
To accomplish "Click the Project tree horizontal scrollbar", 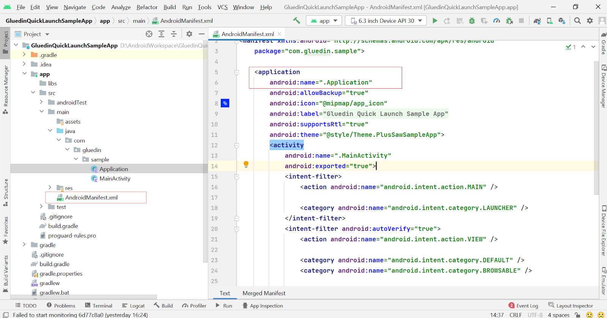I will point(83,297).
